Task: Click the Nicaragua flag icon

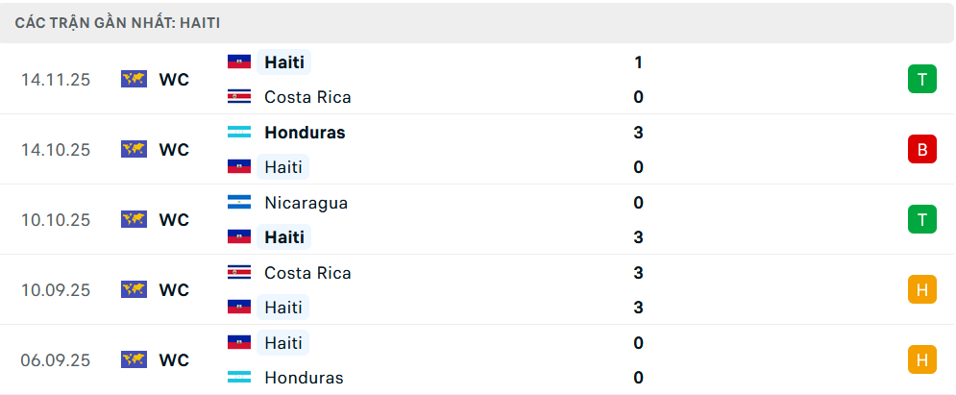Action: point(239,203)
